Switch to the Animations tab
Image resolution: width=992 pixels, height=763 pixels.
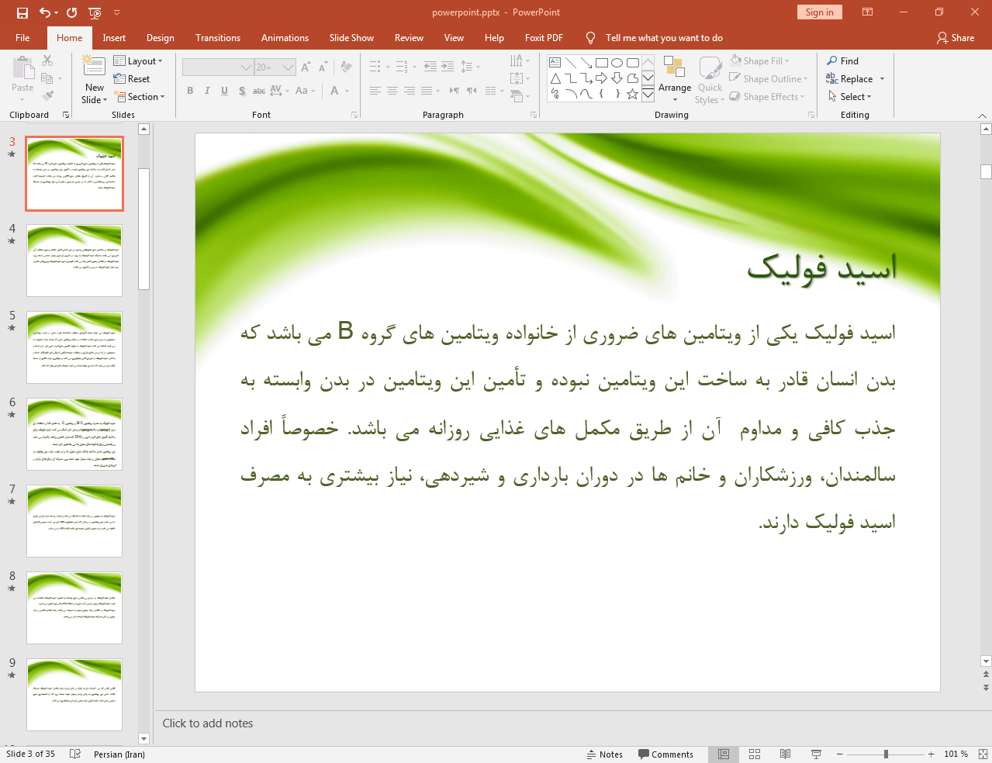(x=285, y=38)
